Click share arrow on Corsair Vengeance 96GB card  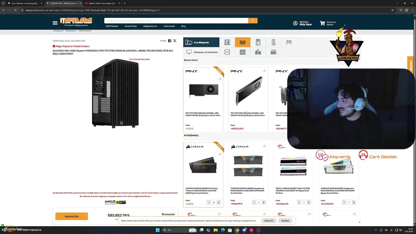[x=264, y=146]
